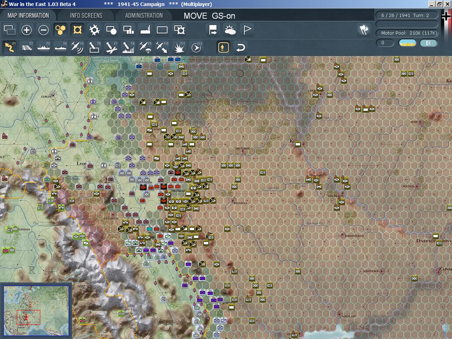The height and width of the screenshot is (339, 452).
Task: Toggle the highlighted up-arrow box button
Action: pos(224,47)
